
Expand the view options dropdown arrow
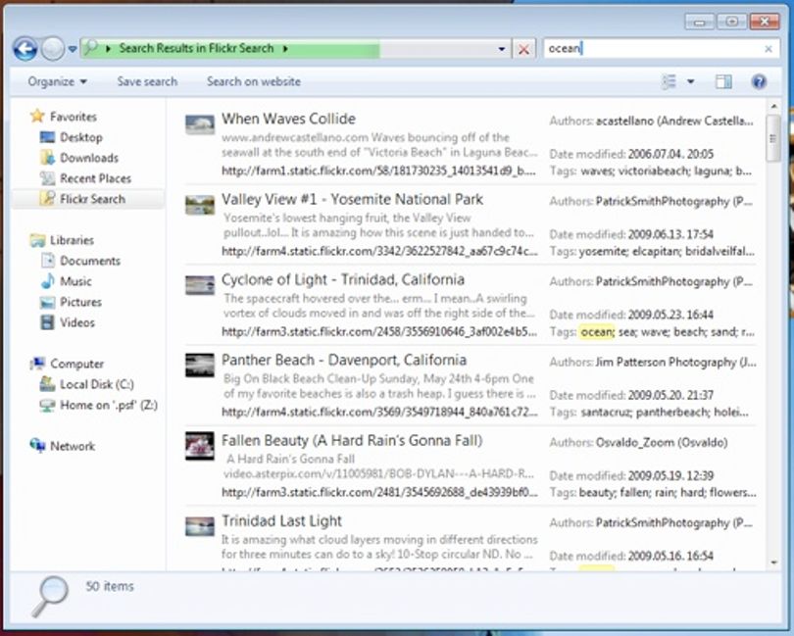[690, 81]
